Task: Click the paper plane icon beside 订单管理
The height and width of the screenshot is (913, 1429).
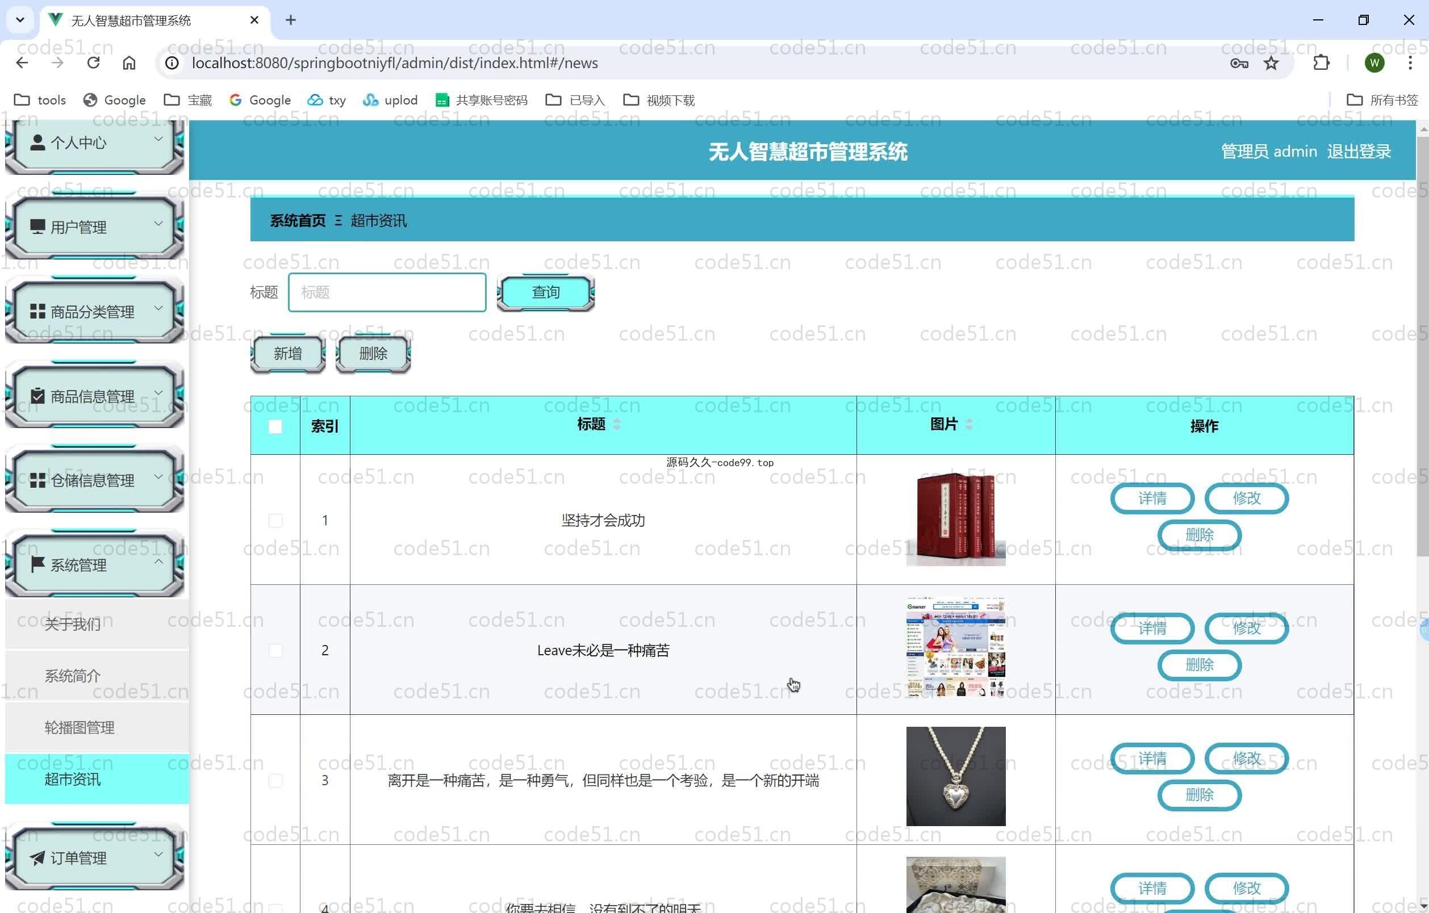Action: point(37,858)
